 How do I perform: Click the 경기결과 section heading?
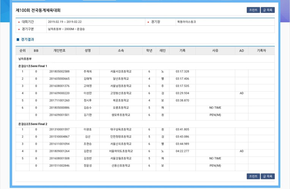pyautogui.click(x=27, y=39)
